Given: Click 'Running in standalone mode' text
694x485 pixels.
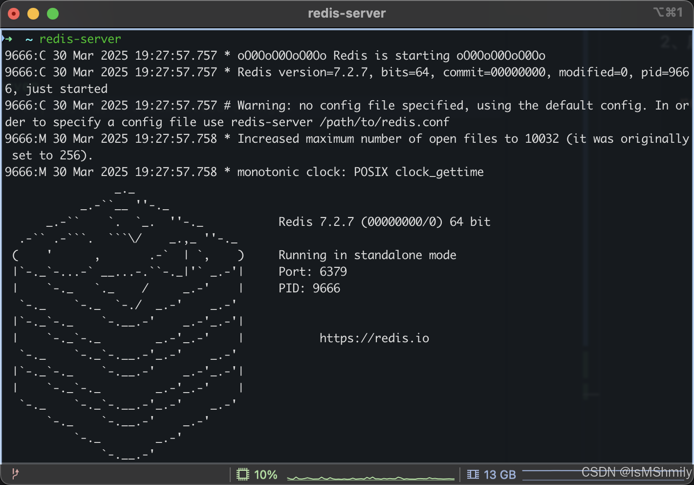Looking at the screenshot, I should [x=368, y=255].
